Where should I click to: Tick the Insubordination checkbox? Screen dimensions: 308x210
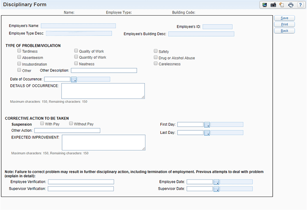click(19, 64)
